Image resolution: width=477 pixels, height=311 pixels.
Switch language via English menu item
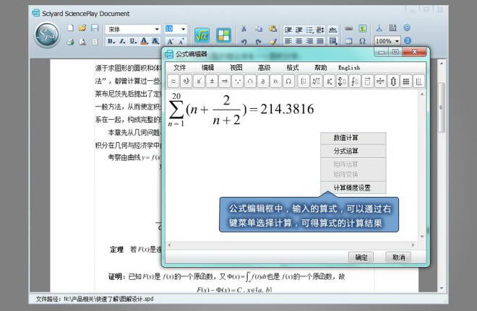[349, 68]
